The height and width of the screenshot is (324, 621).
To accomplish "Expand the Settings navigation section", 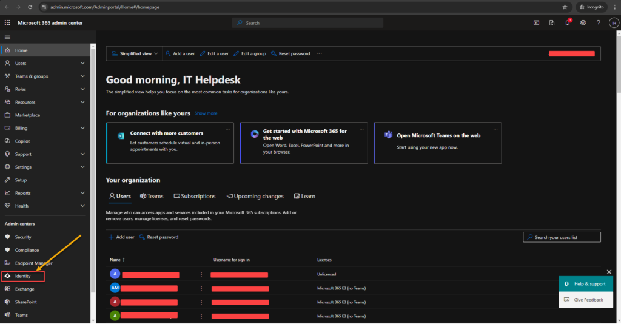I will click(x=82, y=167).
